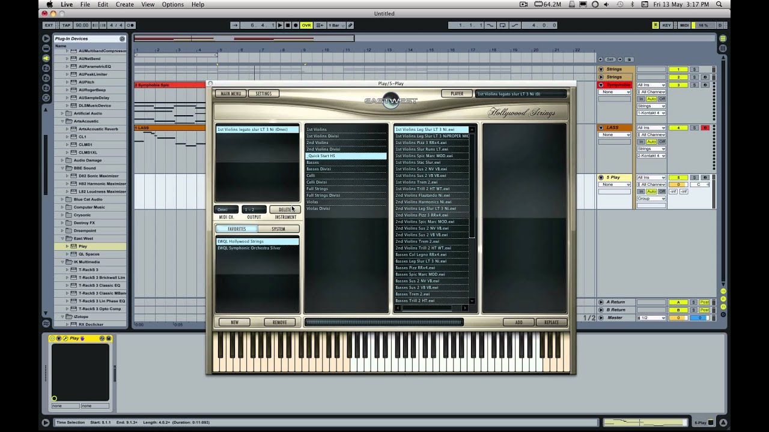Open the File menu
This screenshot has height=432, width=769.
coord(85,4)
